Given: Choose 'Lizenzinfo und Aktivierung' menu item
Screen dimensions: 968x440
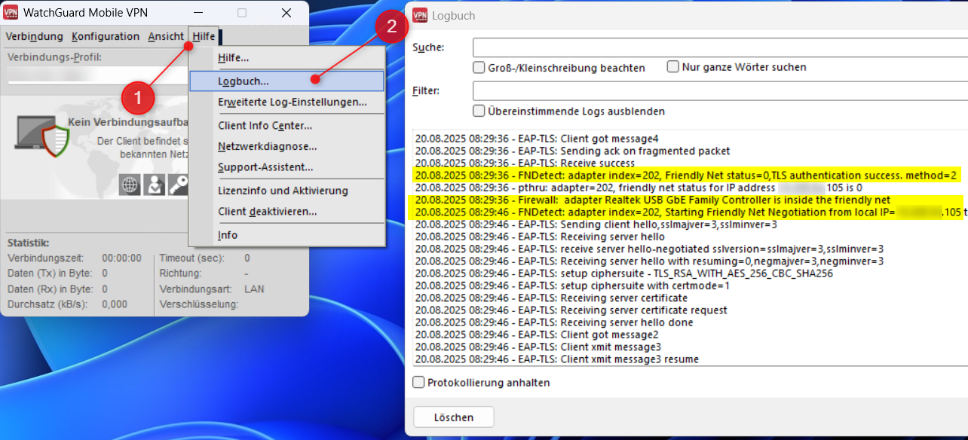Looking at the screenshot, I should coord(286,191).
